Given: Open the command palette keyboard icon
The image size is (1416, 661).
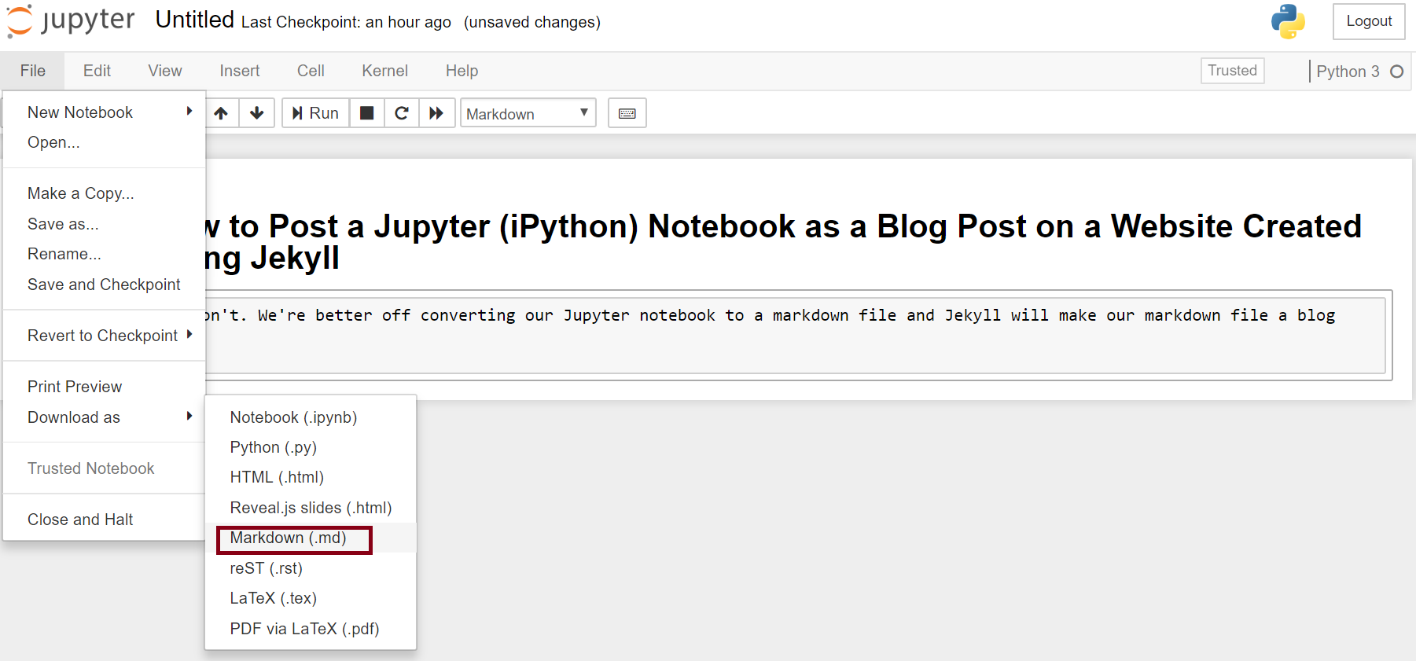Looking at the screenshot, I should click(627, 113).
